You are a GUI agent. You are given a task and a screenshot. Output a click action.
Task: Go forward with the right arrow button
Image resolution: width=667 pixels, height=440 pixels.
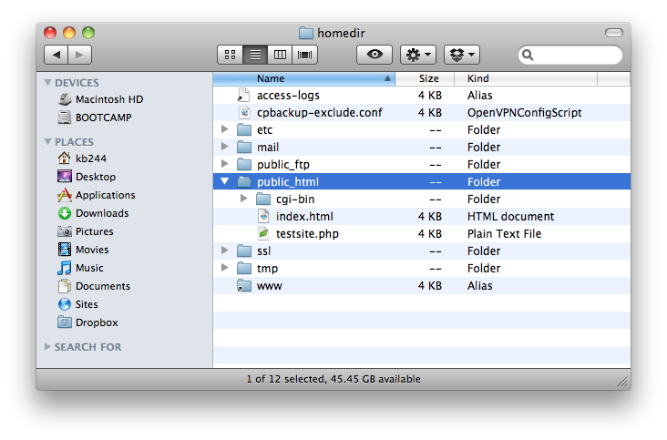coord(79,55)
